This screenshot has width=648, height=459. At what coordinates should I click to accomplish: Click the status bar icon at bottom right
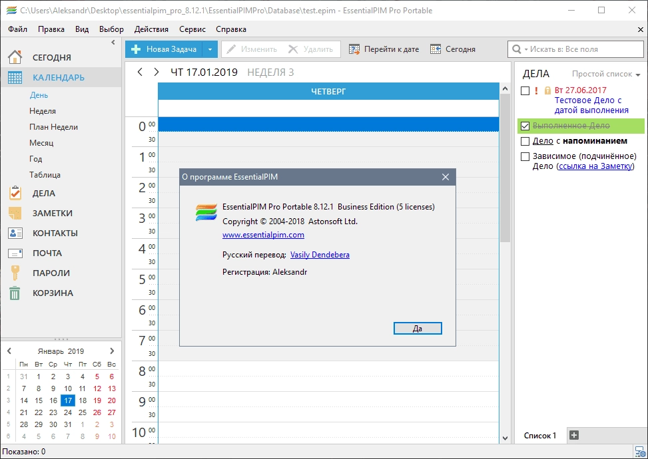pos(640,452)
